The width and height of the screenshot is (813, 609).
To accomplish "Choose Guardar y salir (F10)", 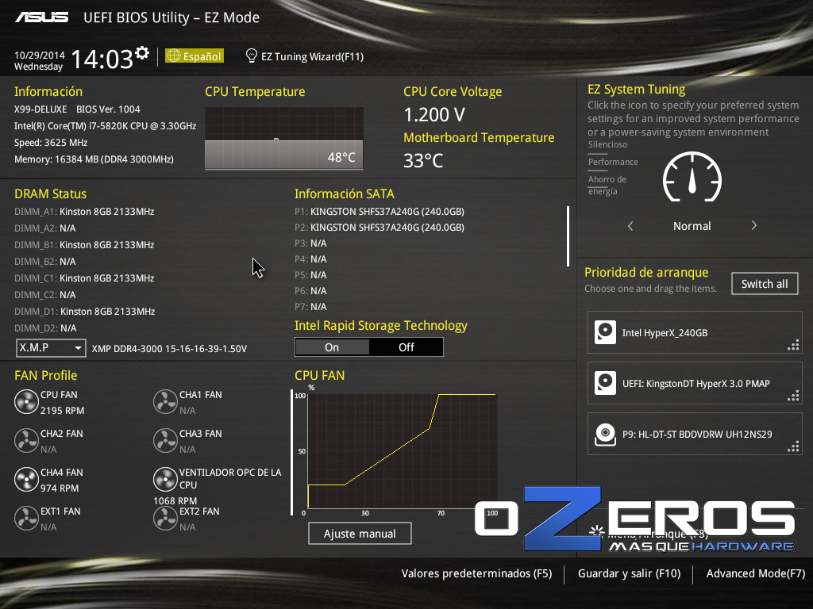I will click(629, 573).
